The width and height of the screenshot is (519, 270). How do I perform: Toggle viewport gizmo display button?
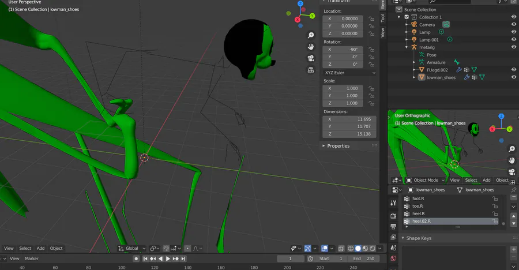(307, 248)
